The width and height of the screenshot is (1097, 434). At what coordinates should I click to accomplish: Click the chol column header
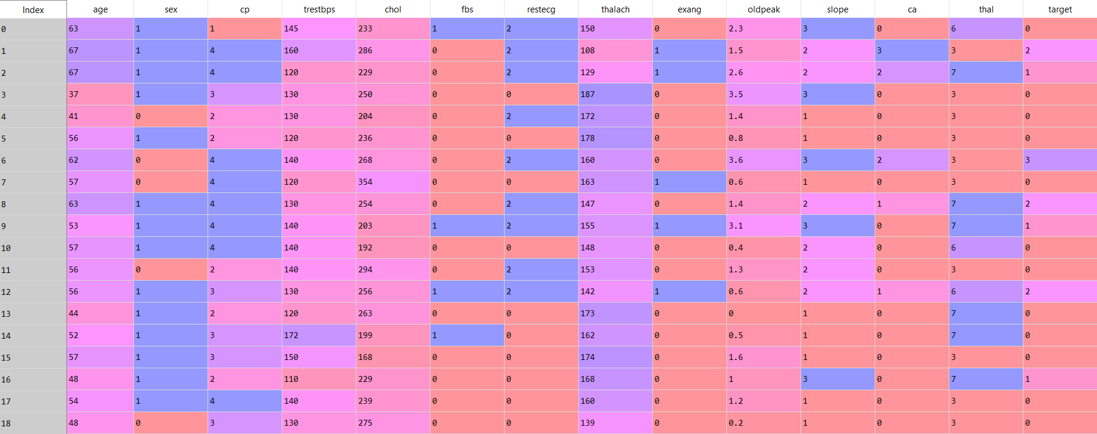tap(393, 9)
